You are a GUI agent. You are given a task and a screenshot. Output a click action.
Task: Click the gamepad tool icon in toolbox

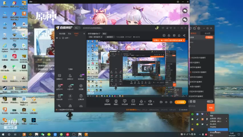[81, 106]
